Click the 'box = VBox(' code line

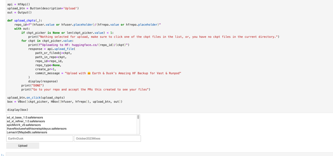65,102
